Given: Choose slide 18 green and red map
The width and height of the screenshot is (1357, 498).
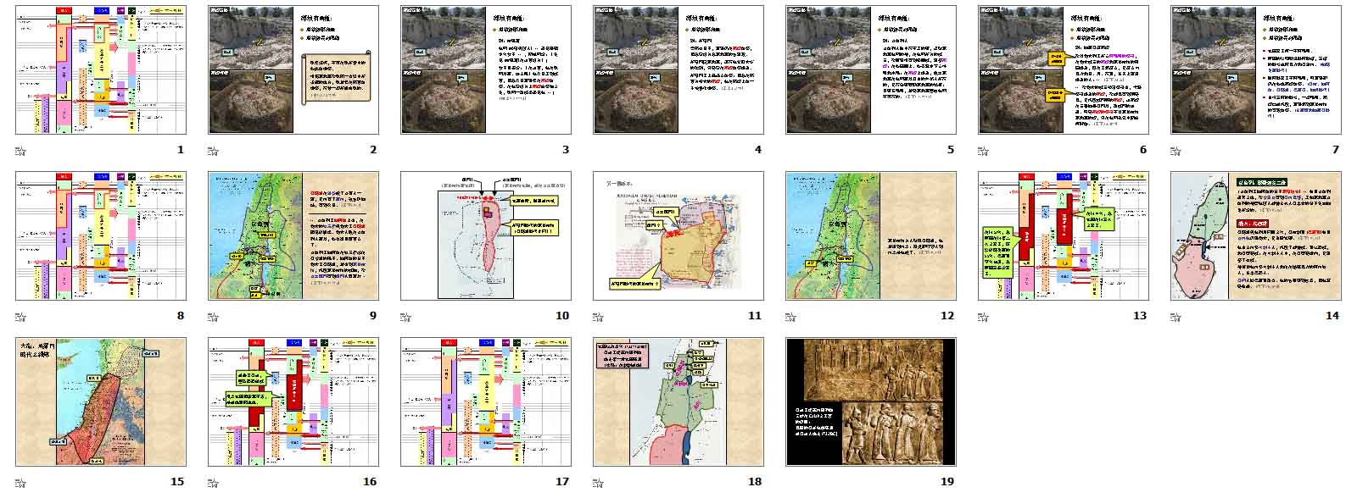Looking at the screenshot, I should pyautogui.click(x=678, y=401).
